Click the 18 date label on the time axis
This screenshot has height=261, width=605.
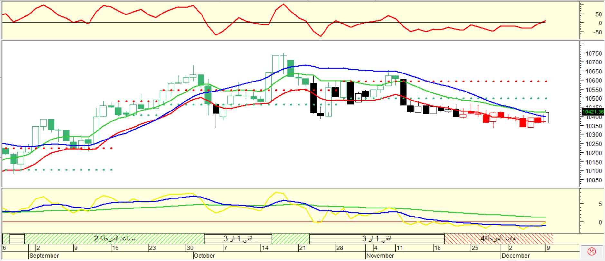437,248
